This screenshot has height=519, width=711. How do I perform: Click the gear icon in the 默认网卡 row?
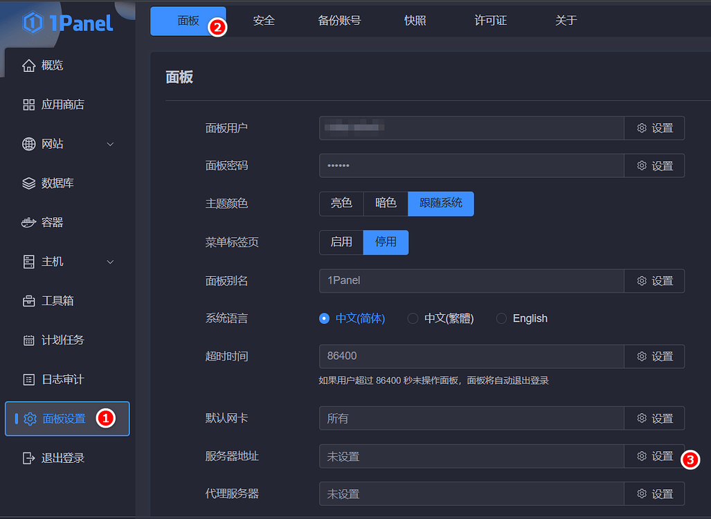[x=642, y=419]
